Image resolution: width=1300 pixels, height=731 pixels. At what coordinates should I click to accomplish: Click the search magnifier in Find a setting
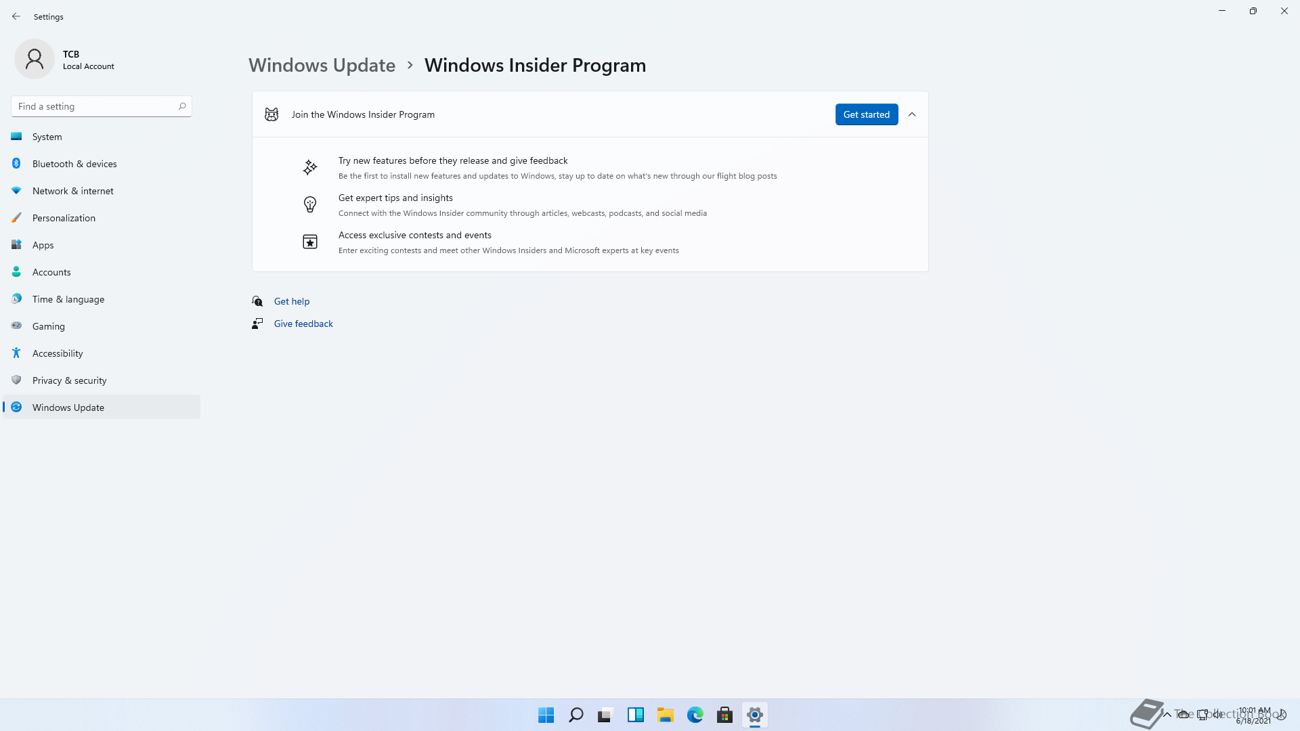[182, 106]
